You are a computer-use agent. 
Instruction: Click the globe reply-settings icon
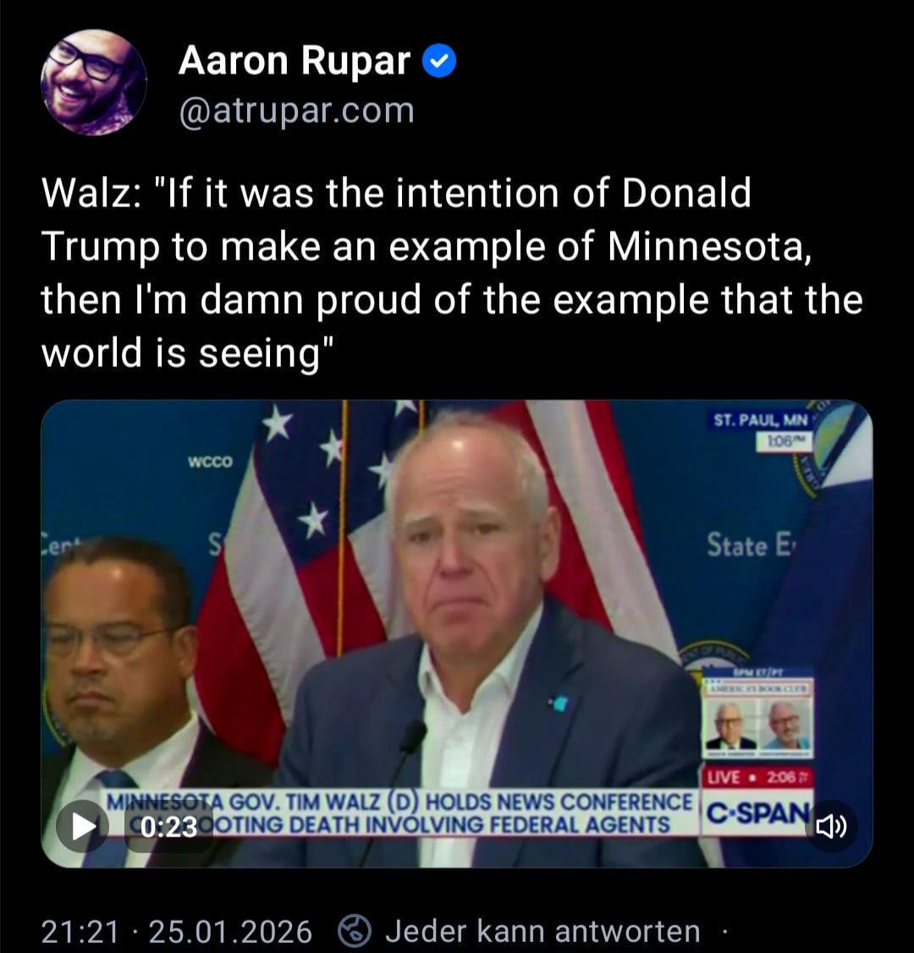tap(354, 930)
